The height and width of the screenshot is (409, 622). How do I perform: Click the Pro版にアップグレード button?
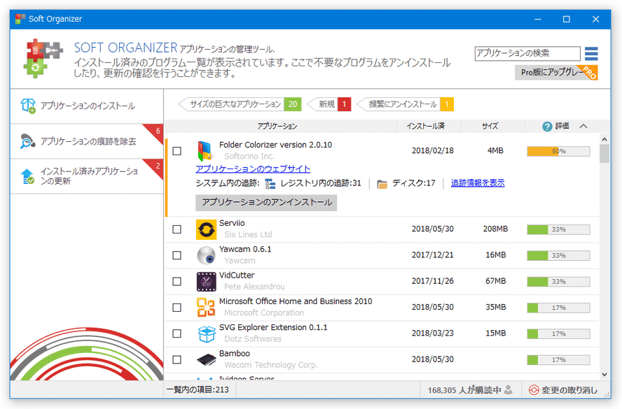[556, 73]
